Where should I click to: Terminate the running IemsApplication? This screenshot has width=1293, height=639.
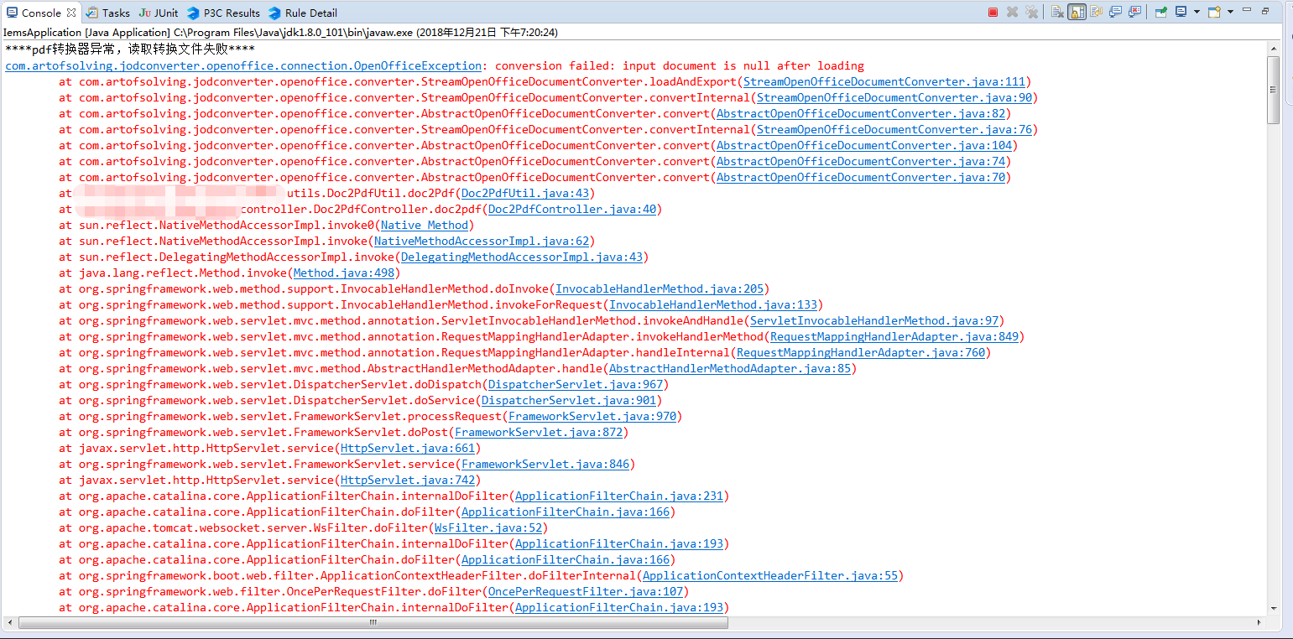[993, 13]
